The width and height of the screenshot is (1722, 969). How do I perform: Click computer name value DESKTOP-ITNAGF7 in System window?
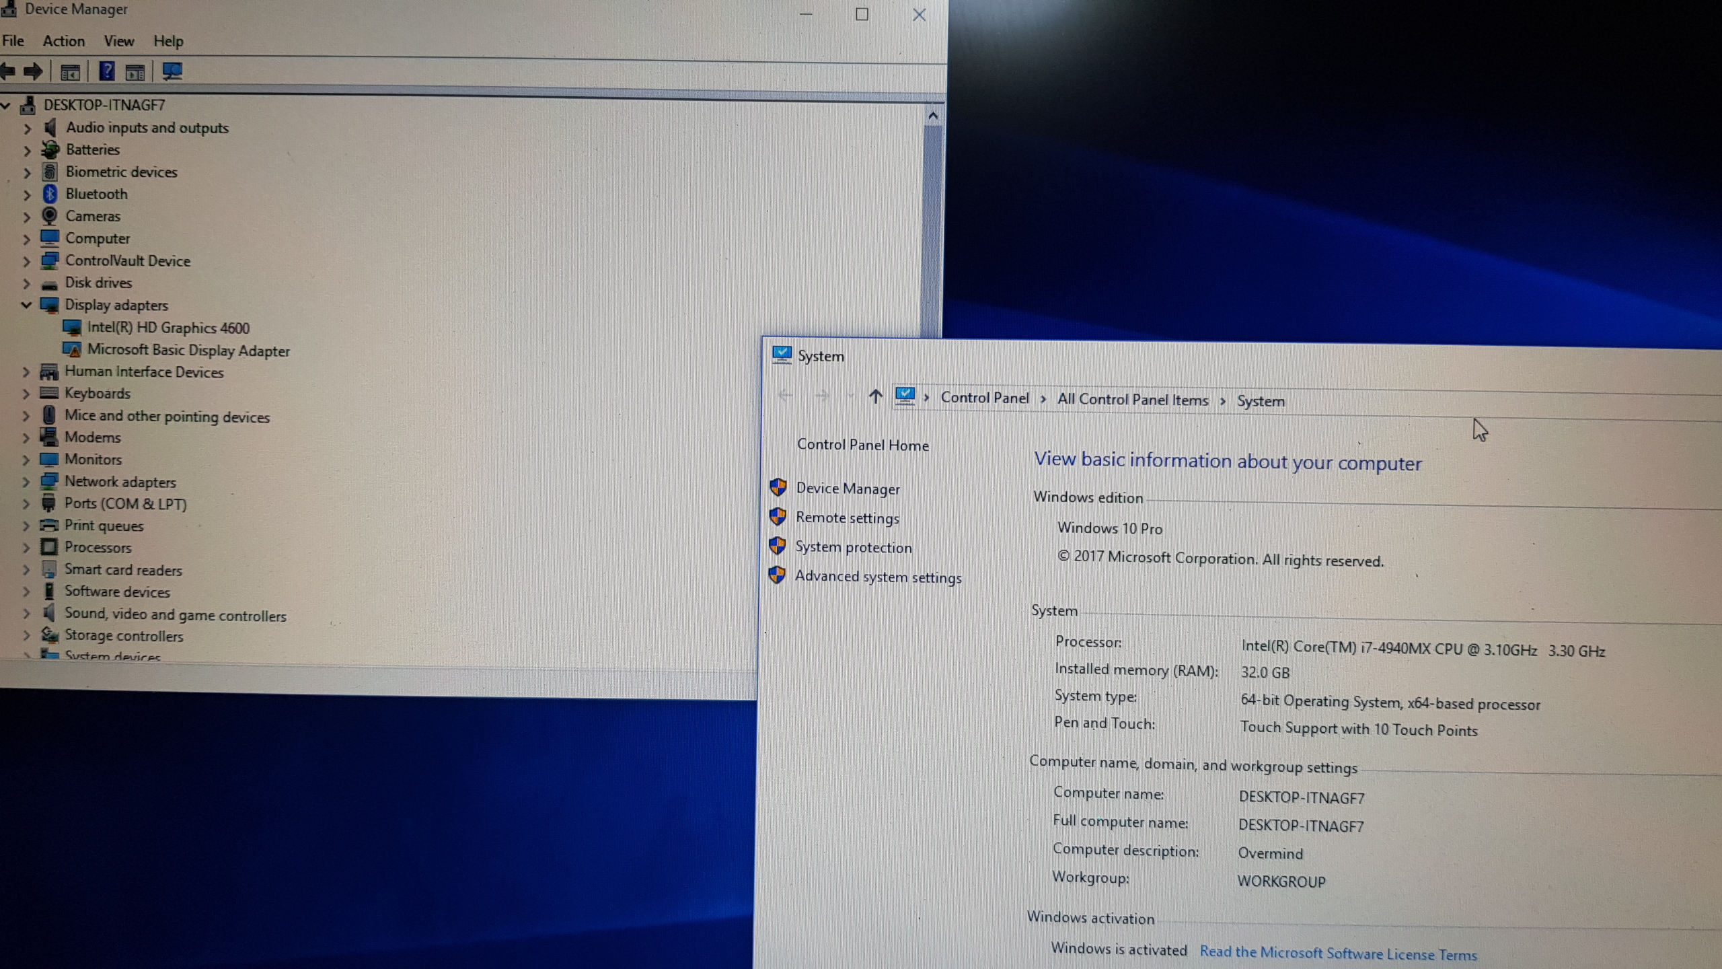[x=1302, y=797]
